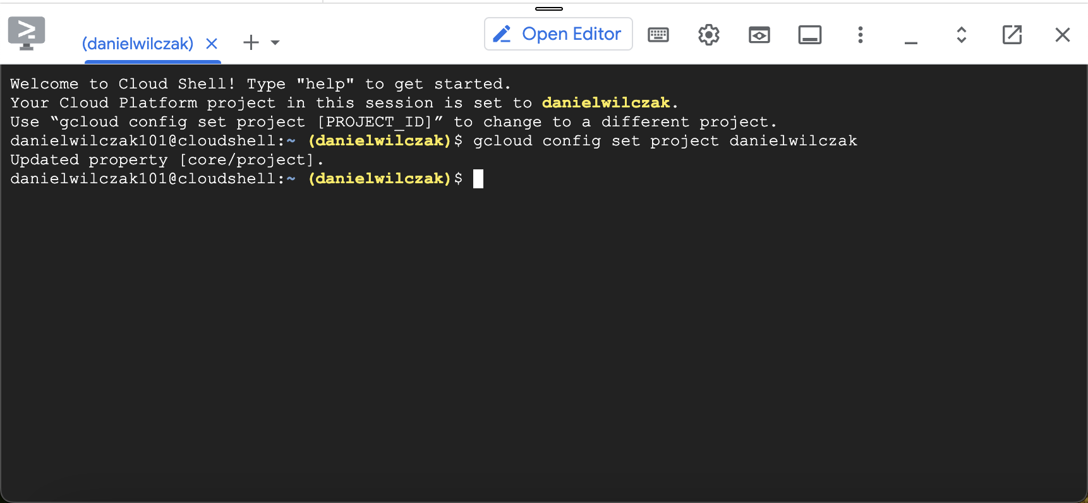Click the terminal cursor at the prompt
1088x503 pixels.
(478, 179)
